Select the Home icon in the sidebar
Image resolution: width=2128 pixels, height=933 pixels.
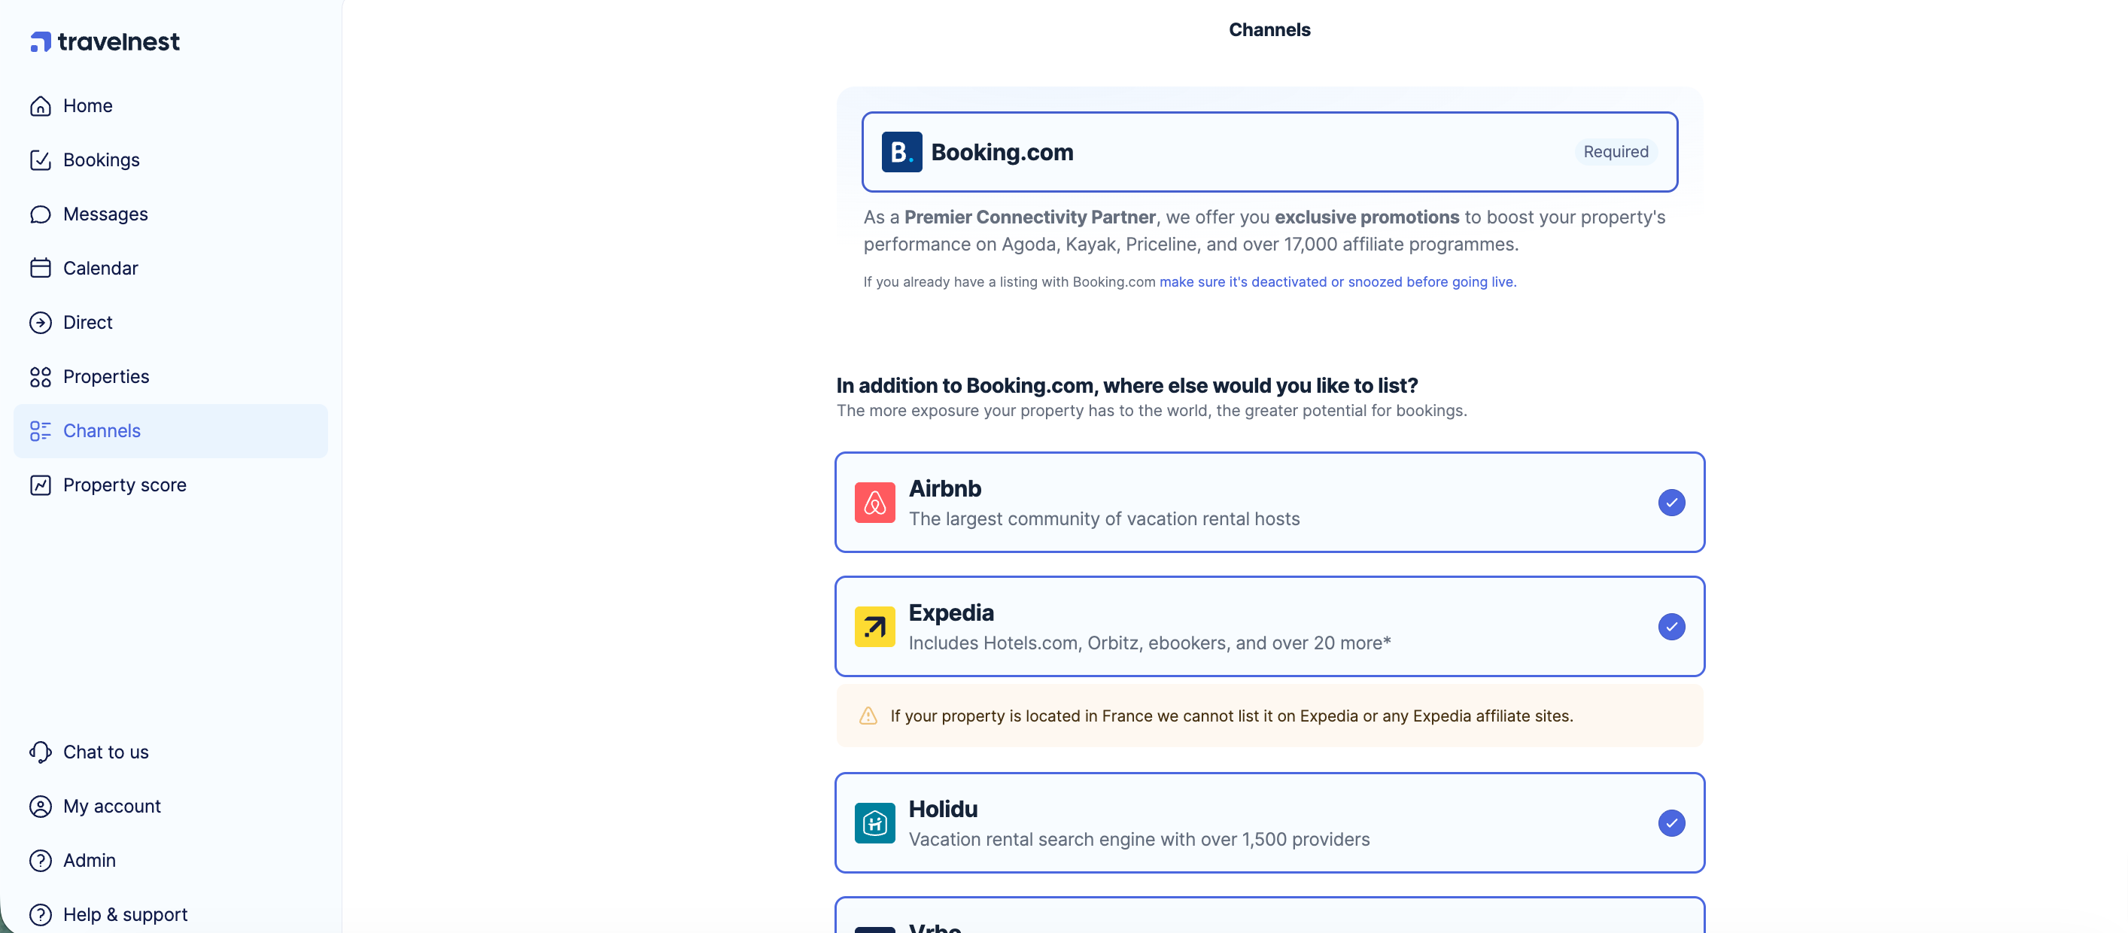[41, 105]
